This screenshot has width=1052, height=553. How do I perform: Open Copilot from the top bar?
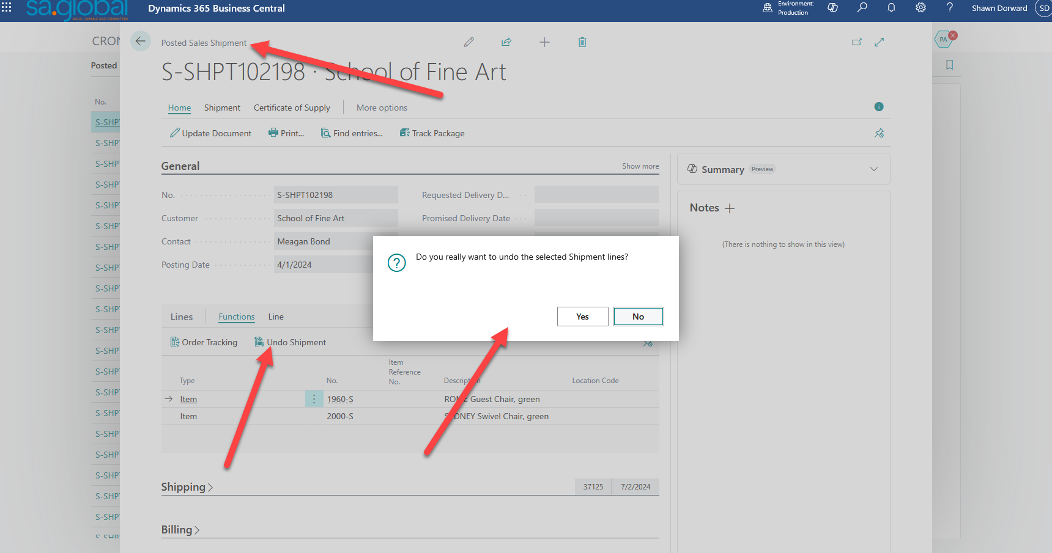832,8
